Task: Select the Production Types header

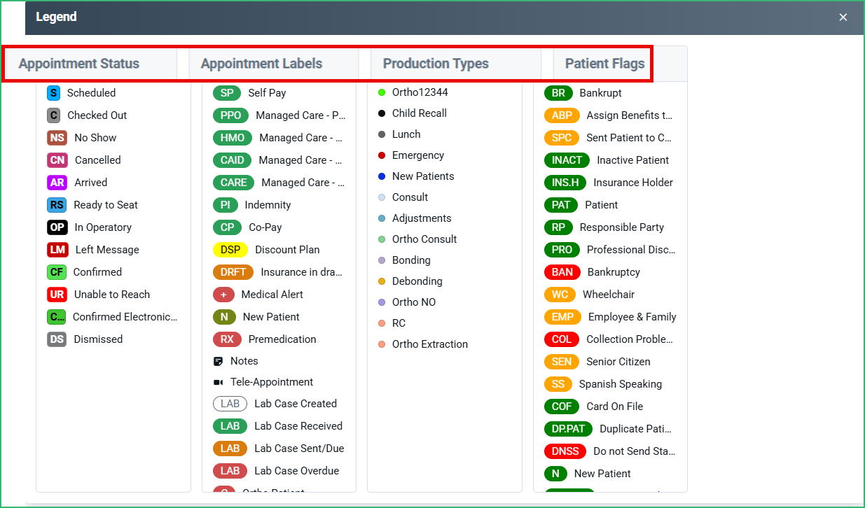Action: (436, 64)
